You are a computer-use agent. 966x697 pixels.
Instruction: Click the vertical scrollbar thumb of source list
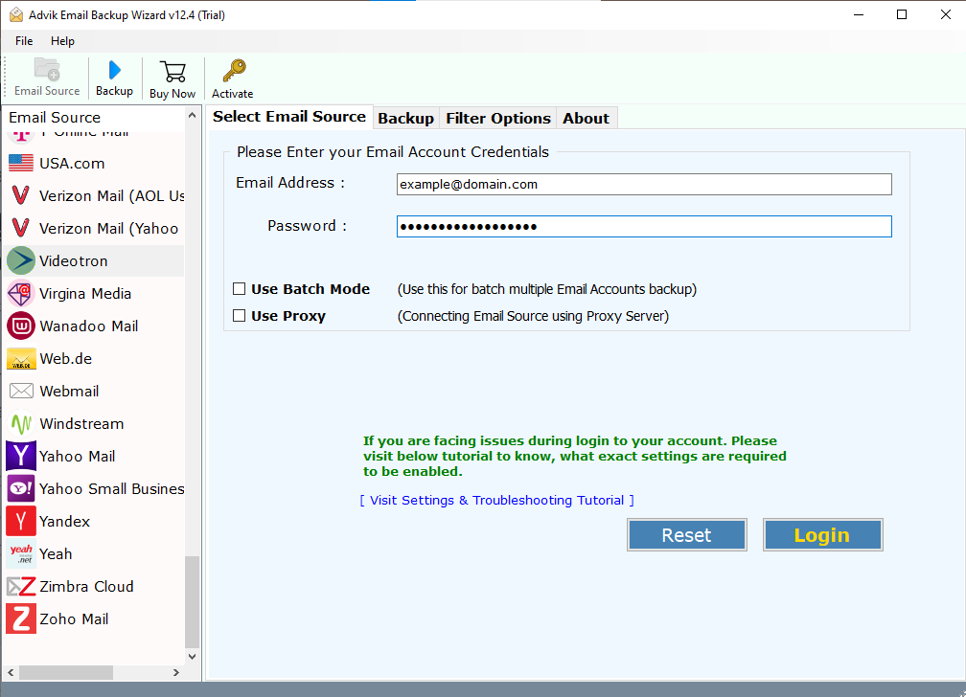click(x=193, y=602)
